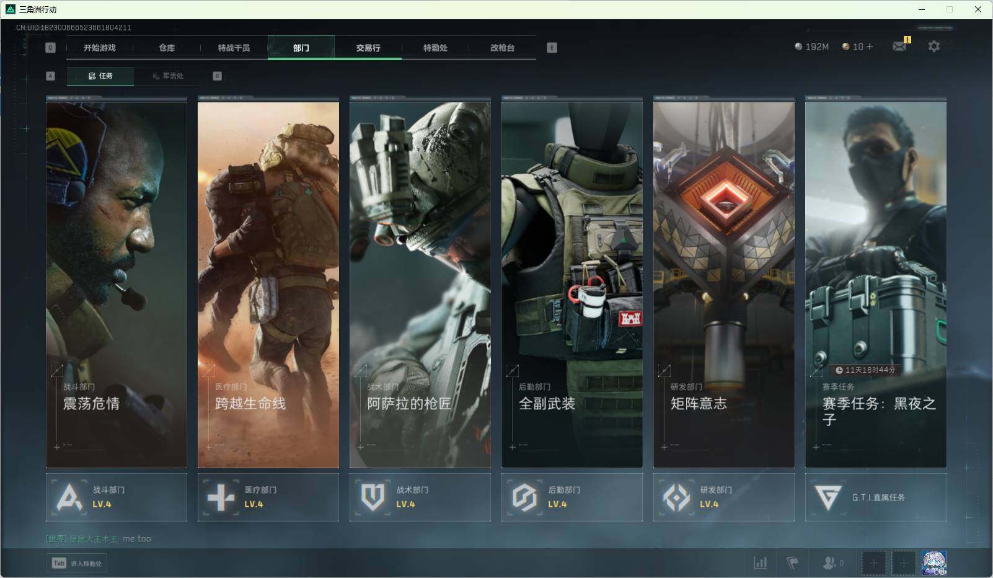993x578 pixels.
Task: Select the Q key hint icon
Action: pos(51,48)
